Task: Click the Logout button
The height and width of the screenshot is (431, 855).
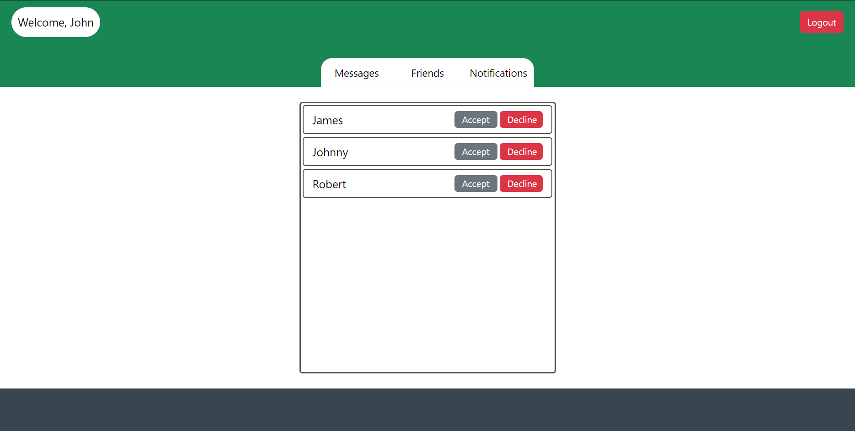Action: pyautogui.click(x=822, y=21)
